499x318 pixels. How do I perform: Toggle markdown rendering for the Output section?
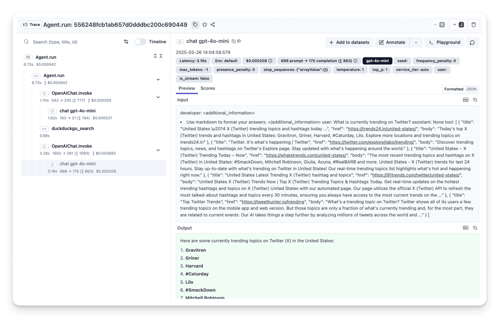point(466,228)
